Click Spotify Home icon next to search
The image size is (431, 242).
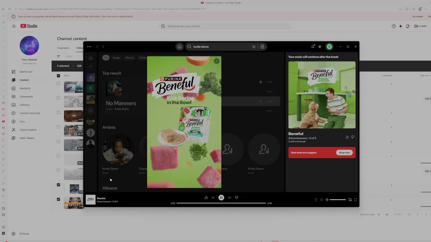[x=179, y=47]
